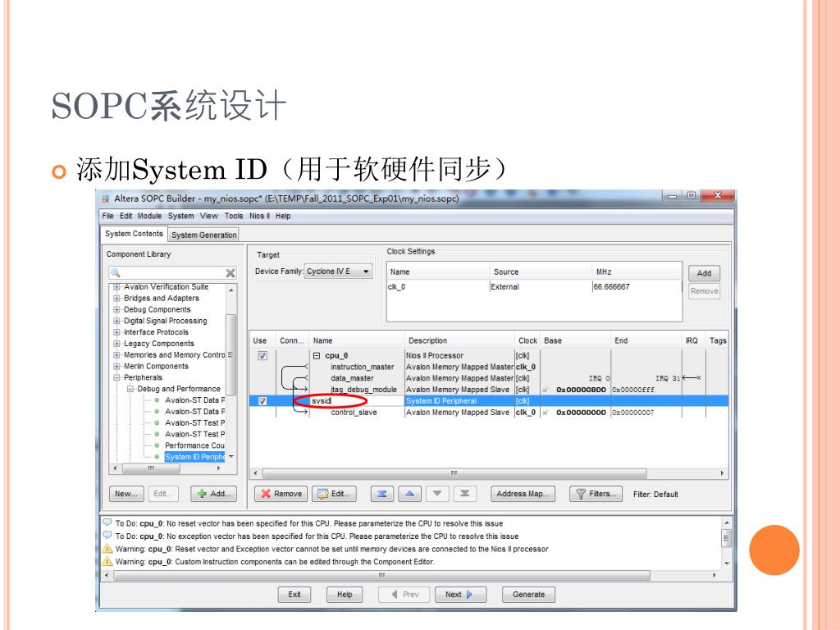Expand Memories and Memory Controllers node
The height and width of the screenshot is (630, 840).
coord(116,354)
